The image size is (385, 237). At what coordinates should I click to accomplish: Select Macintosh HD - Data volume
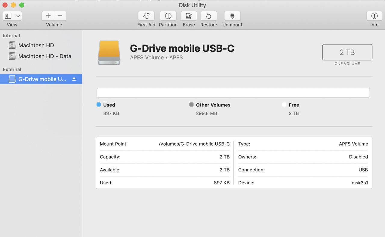(45, 56)
